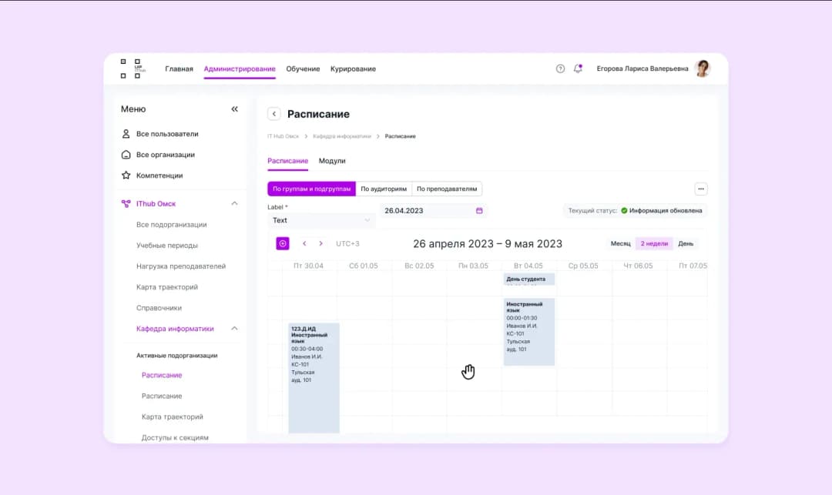Click the app logo in the header
This screenshot has height=495, width=832.
coord(132,69)
